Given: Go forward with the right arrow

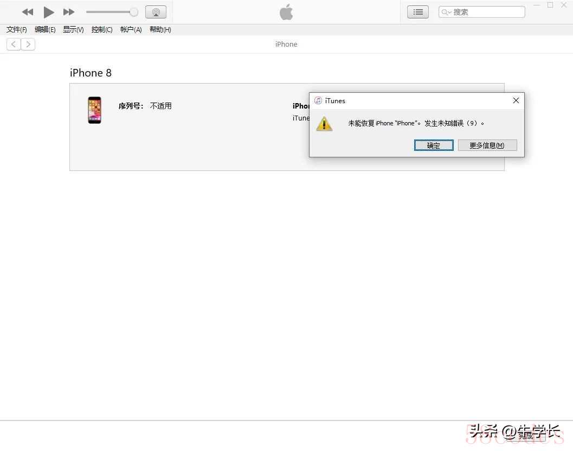Looking at the screenshot, I should [28, 45].
